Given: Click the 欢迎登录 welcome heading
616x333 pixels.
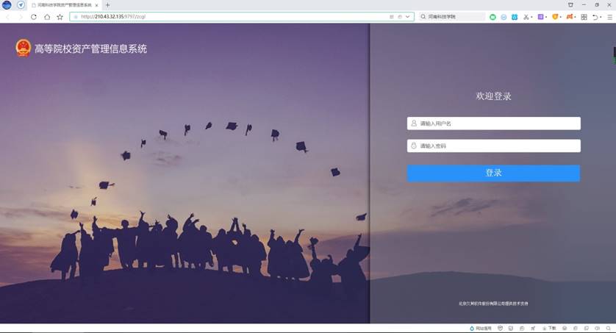Looking at the screenshot, I should [493, 96].
